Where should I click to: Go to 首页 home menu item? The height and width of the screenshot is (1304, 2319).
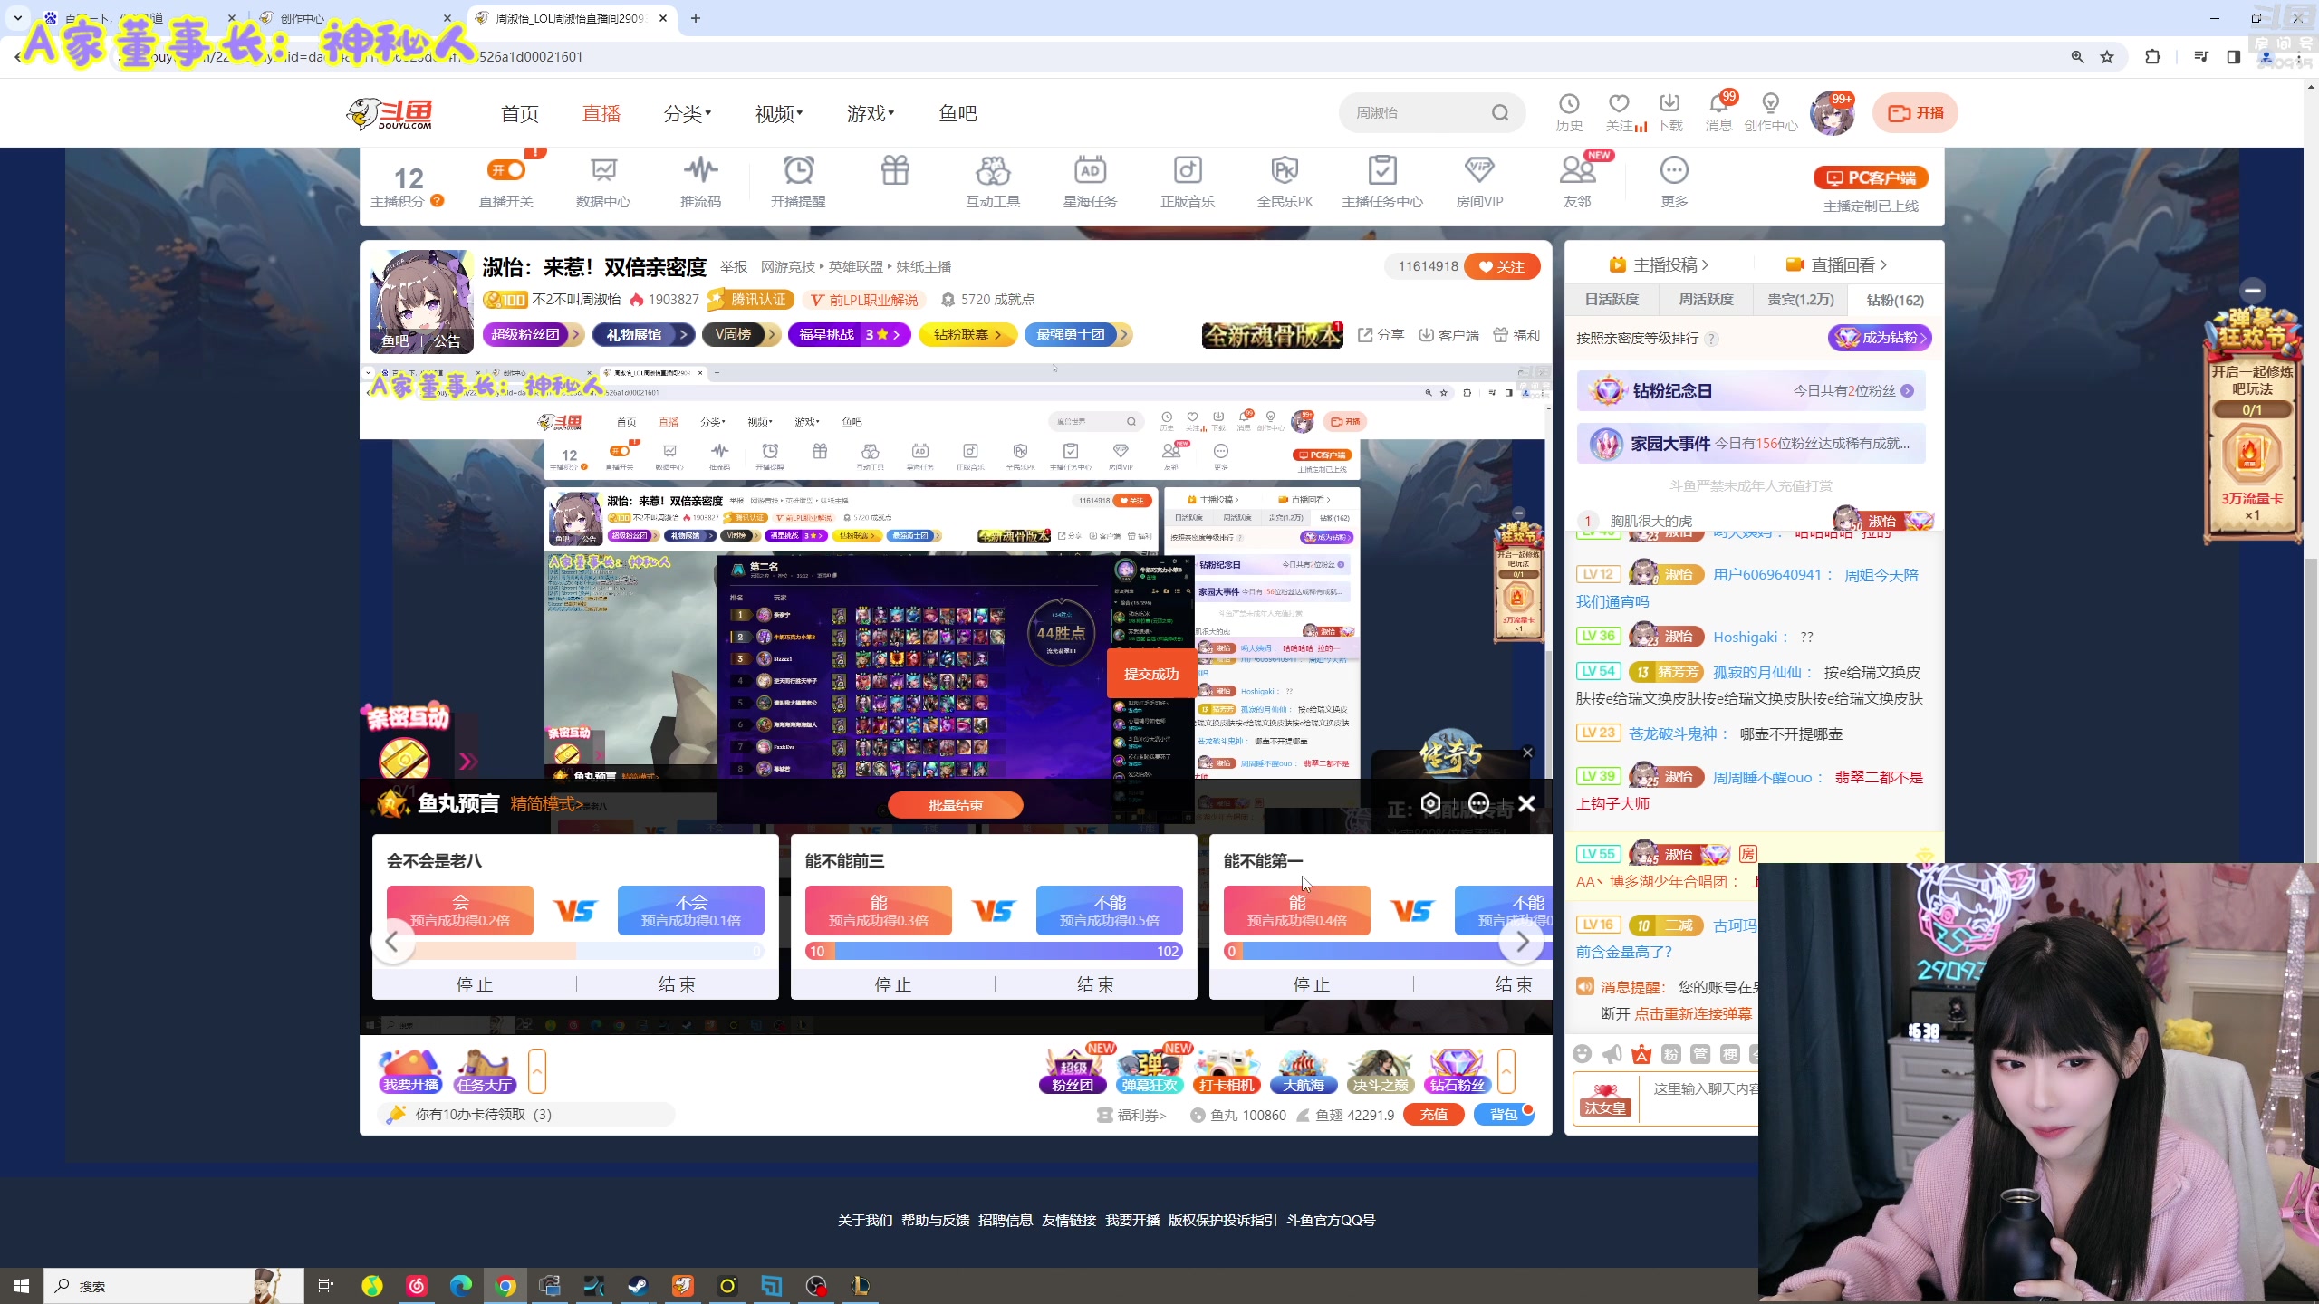click(520, 114)
